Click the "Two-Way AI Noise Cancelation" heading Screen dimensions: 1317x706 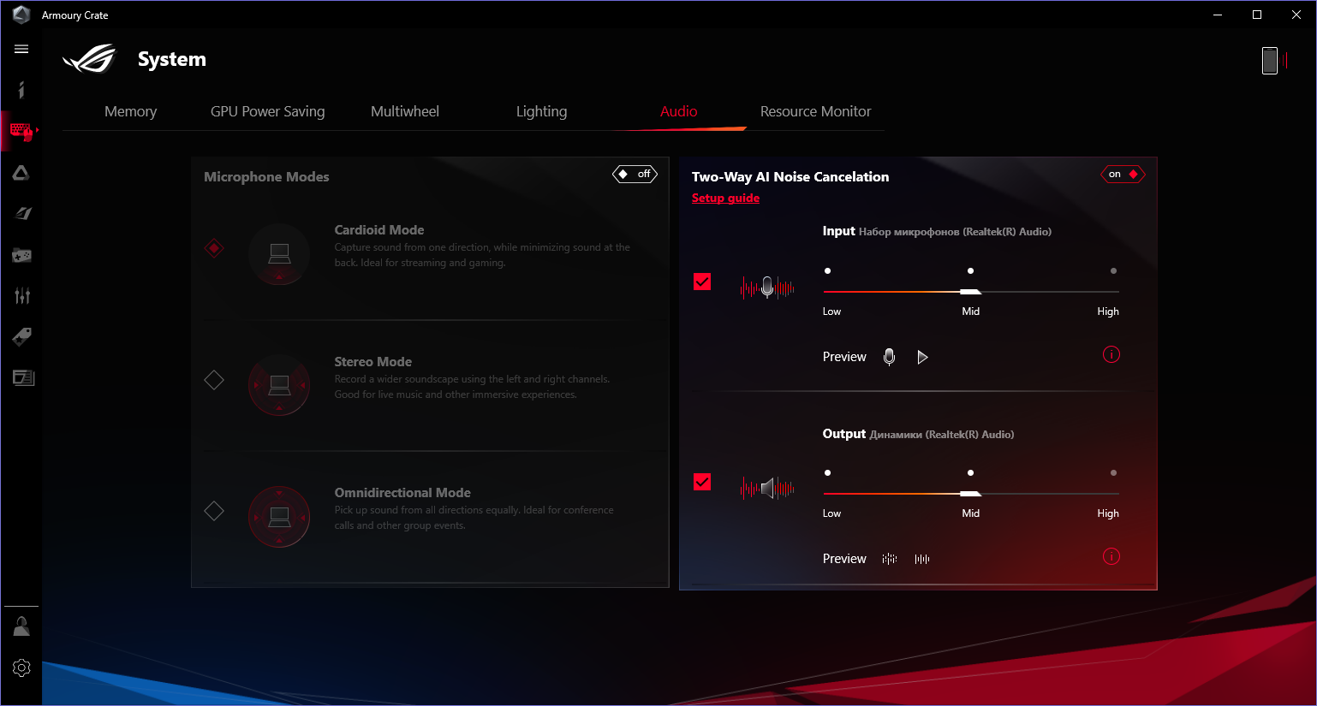(790, 177)
